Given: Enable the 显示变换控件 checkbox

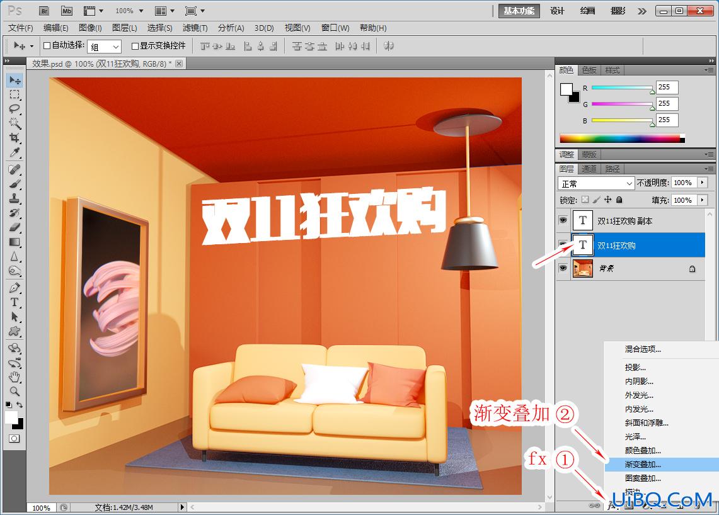Looking at the screenshot, I should (135, 46).
